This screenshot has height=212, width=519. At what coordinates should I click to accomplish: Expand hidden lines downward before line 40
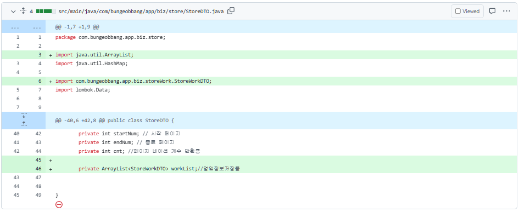[24, 116]
